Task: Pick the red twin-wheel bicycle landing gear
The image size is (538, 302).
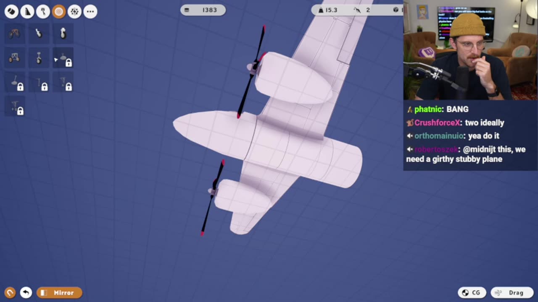Action: point(15,33)
